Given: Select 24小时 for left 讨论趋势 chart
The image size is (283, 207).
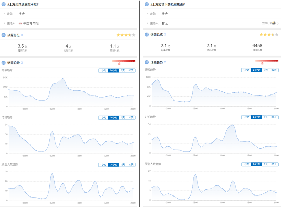Looking at the screenshot, I should [113, 118].
